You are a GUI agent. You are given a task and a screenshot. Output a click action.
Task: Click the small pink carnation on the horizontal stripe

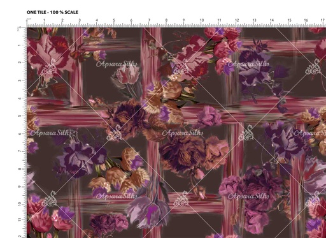208,117
